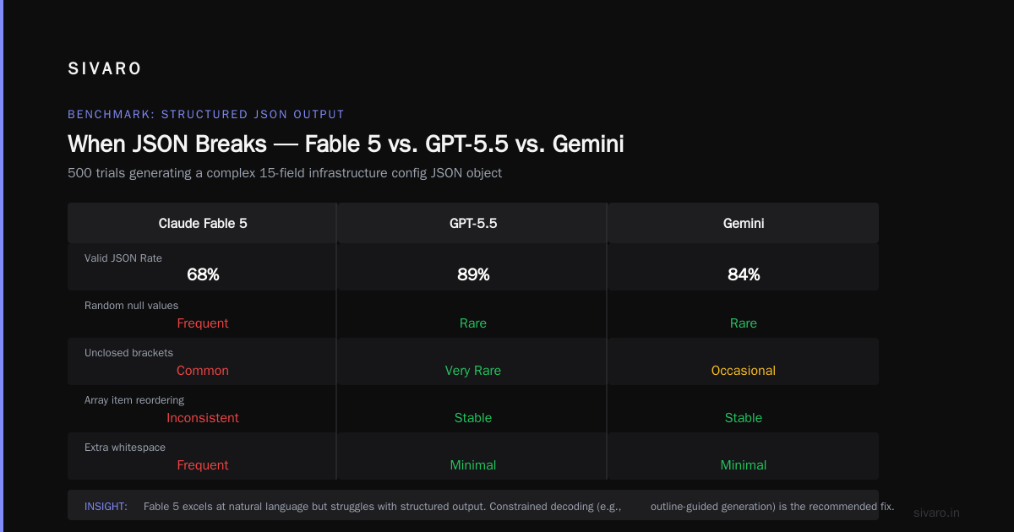Click the Unclosed brackets row label
1014x532 pixels.
[128, 352]
